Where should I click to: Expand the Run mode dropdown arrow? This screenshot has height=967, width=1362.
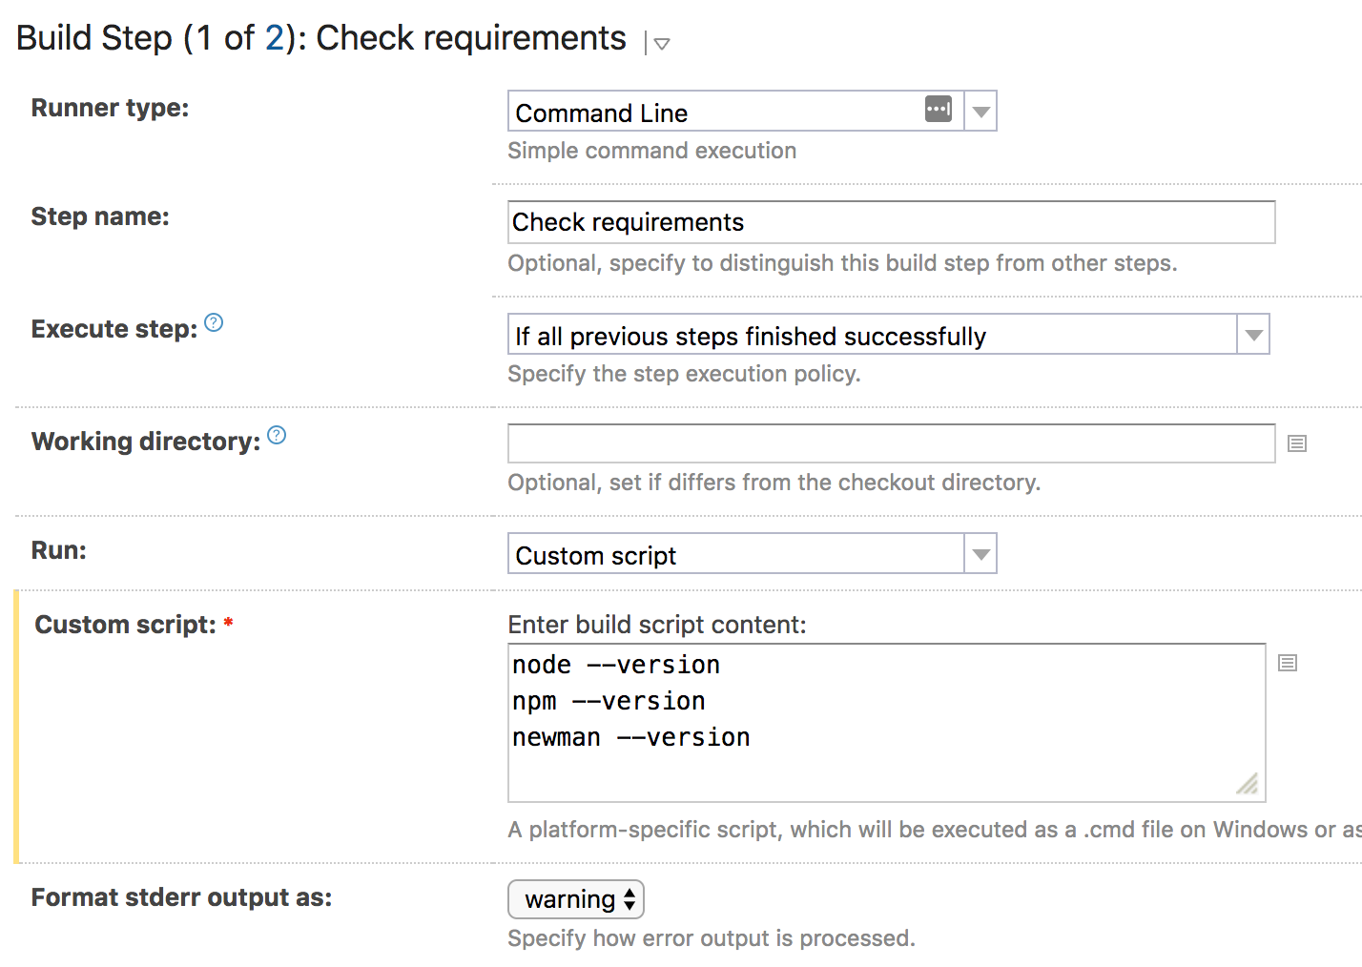click(980, 554)
